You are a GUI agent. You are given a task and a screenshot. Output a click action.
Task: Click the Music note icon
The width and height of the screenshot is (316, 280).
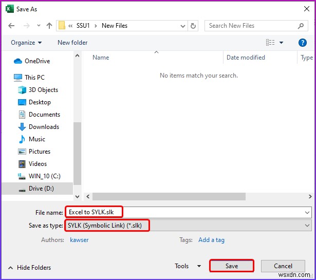[x=22, y=139]
